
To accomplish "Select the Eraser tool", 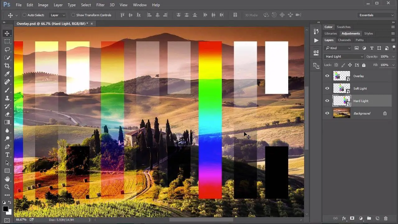I will [x=7, y=114].
